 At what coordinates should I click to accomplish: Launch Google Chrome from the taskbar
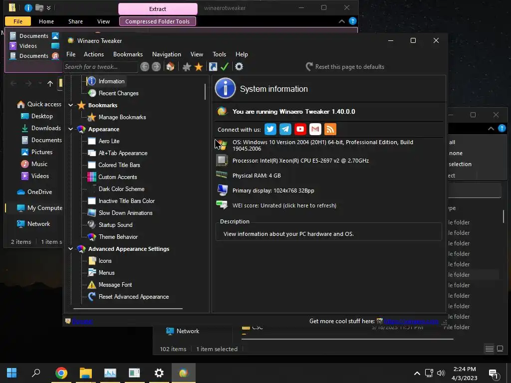coord(61,373)
